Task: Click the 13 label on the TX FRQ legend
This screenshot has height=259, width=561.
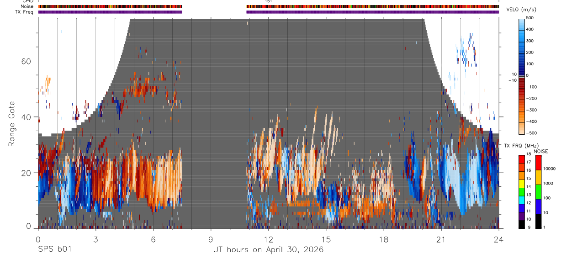Action: [529, 195]
